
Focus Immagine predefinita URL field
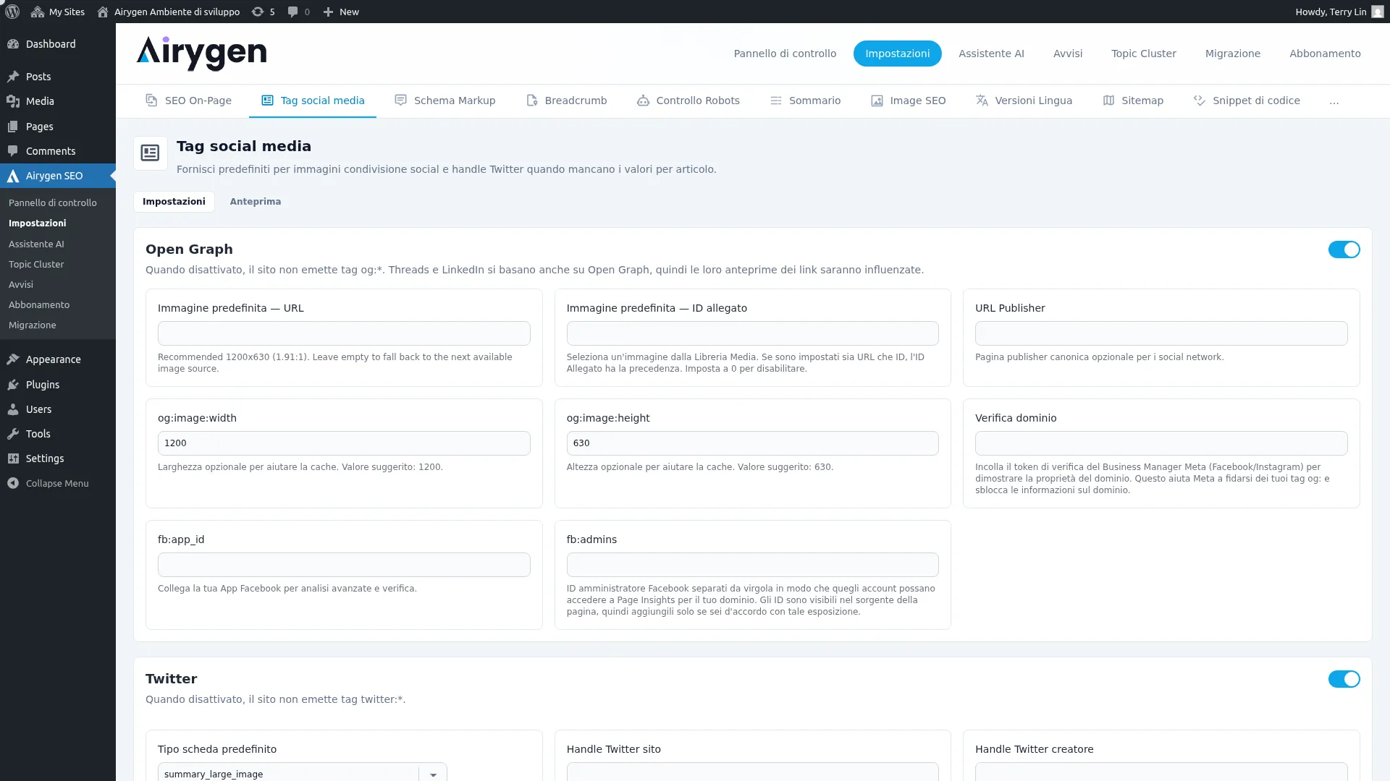coord(344,333)
